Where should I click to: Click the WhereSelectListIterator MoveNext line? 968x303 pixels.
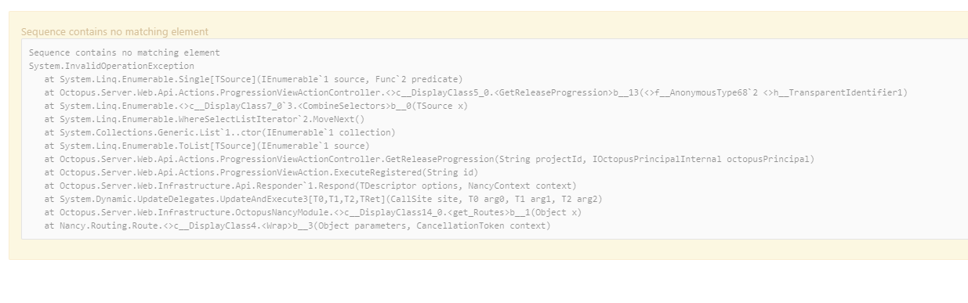tap(205, 119)
